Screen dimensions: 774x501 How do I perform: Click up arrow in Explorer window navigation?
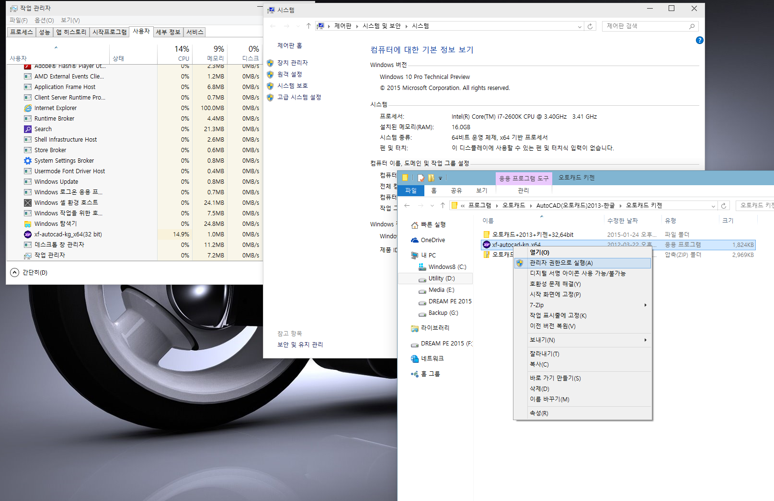click(x=443, y=205)
